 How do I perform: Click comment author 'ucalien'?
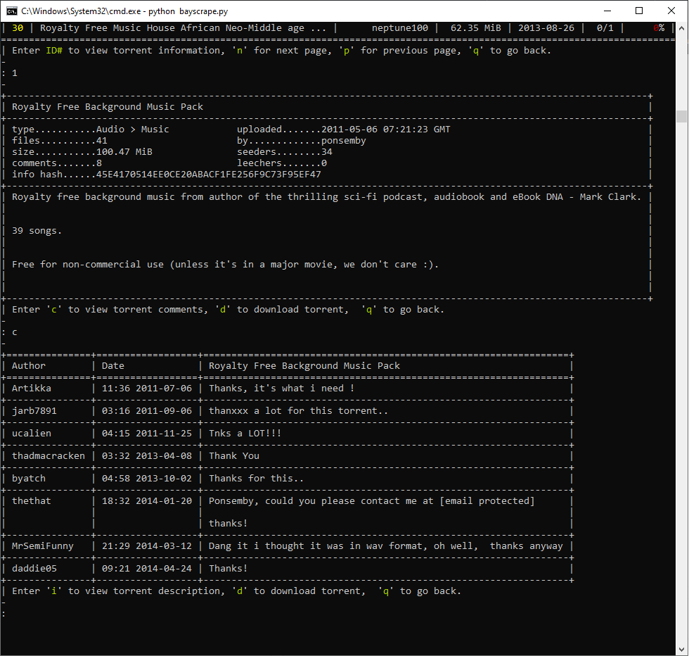click(x=32, y=434)
